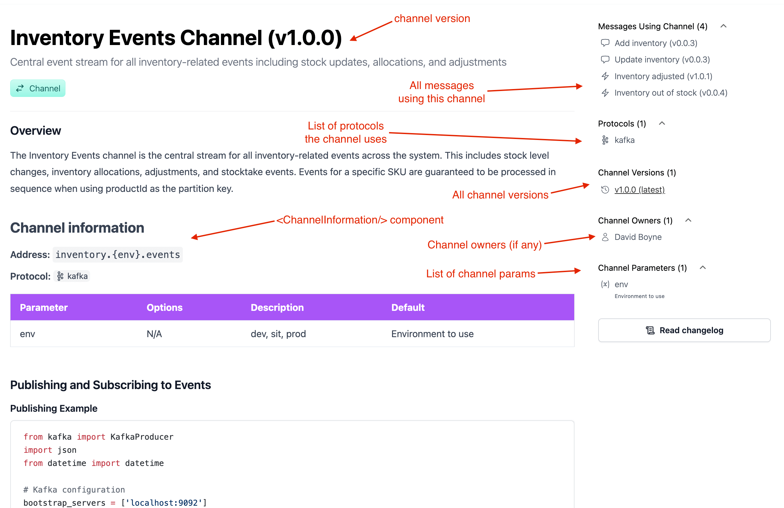The width and height of the screenshot is (784, 508).
Task: Click the speech bubble icon beside Update inventory
Action: point(605,59)
